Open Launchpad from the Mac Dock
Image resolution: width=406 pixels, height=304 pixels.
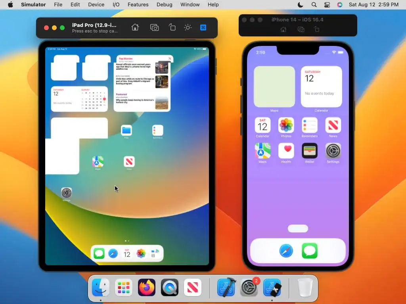point(124,287)
